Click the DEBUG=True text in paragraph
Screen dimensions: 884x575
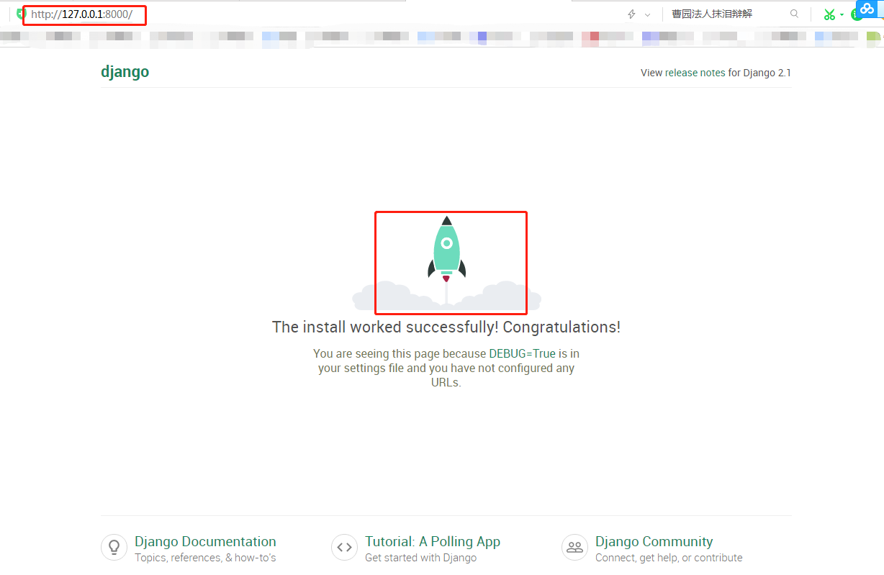tap(523, 354)
